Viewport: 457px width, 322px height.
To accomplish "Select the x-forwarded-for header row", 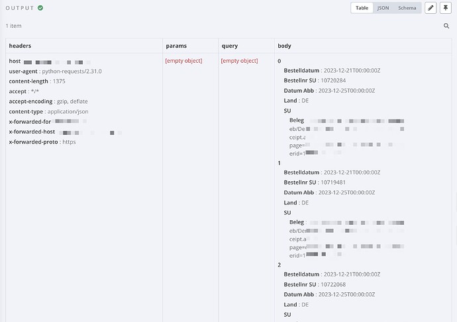I will coord(48,121).
